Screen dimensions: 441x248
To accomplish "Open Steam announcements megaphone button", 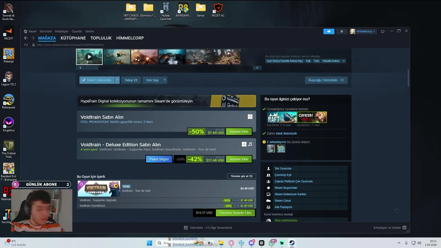I will click(x=329, y=31).
